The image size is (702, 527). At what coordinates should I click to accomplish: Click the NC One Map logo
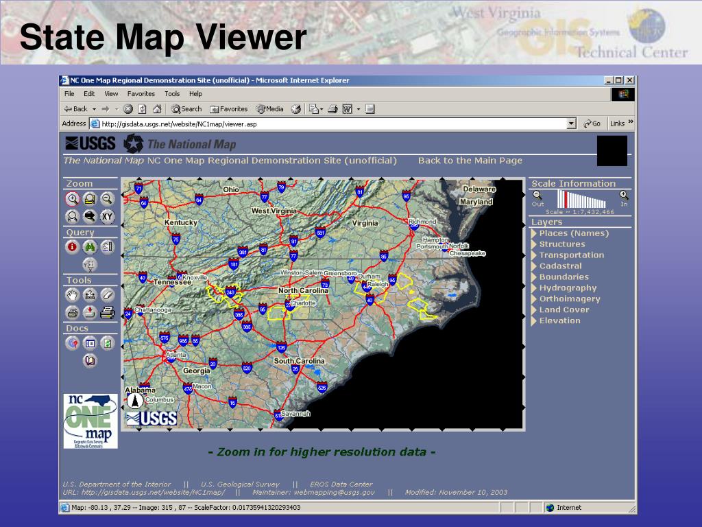(90, 421)
